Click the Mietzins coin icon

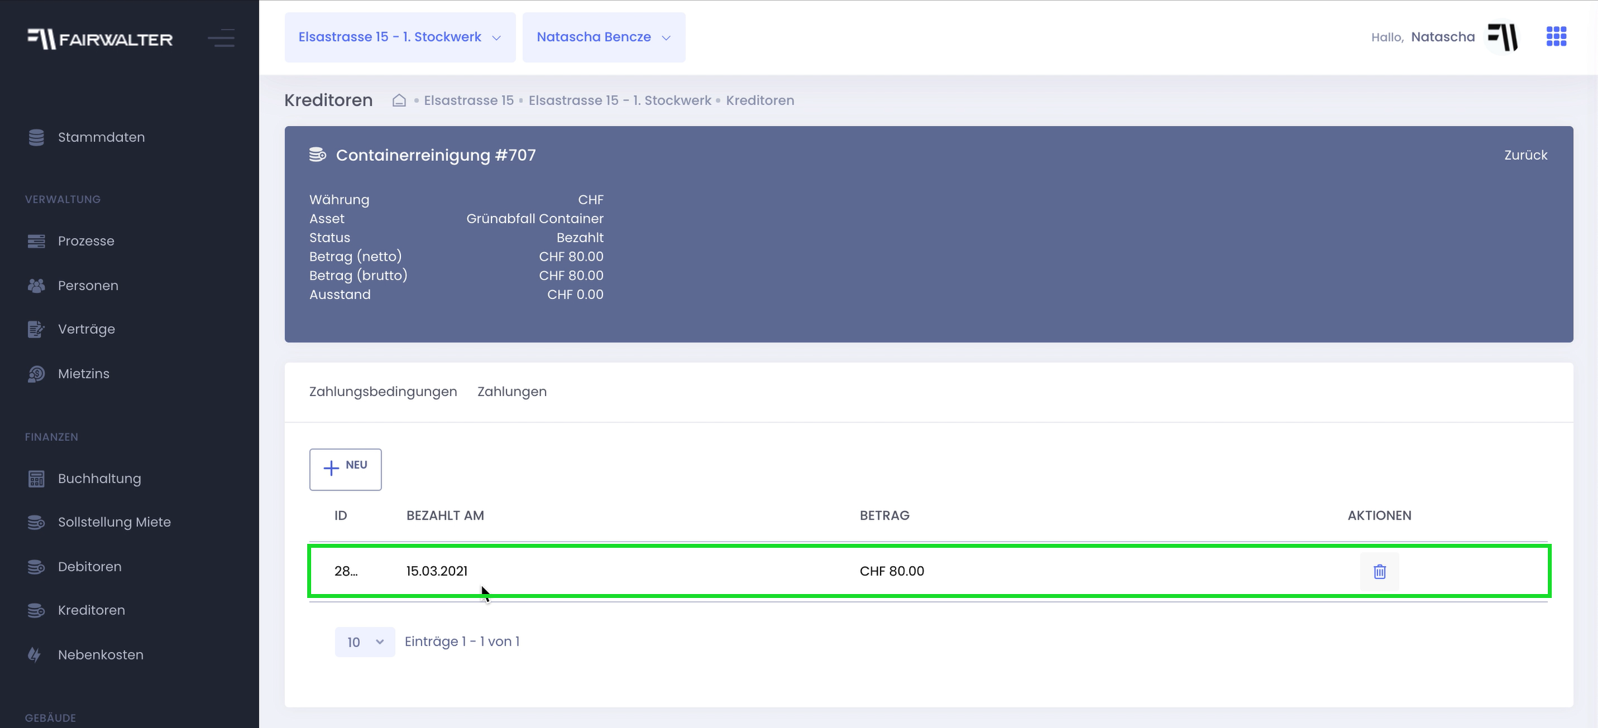pos(36,374)
